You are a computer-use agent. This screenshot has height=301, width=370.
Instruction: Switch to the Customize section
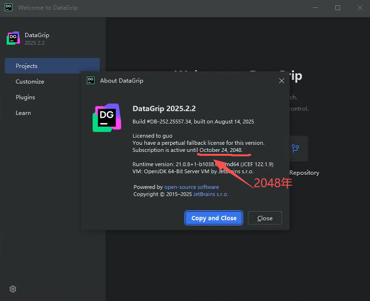coord(30,82)
